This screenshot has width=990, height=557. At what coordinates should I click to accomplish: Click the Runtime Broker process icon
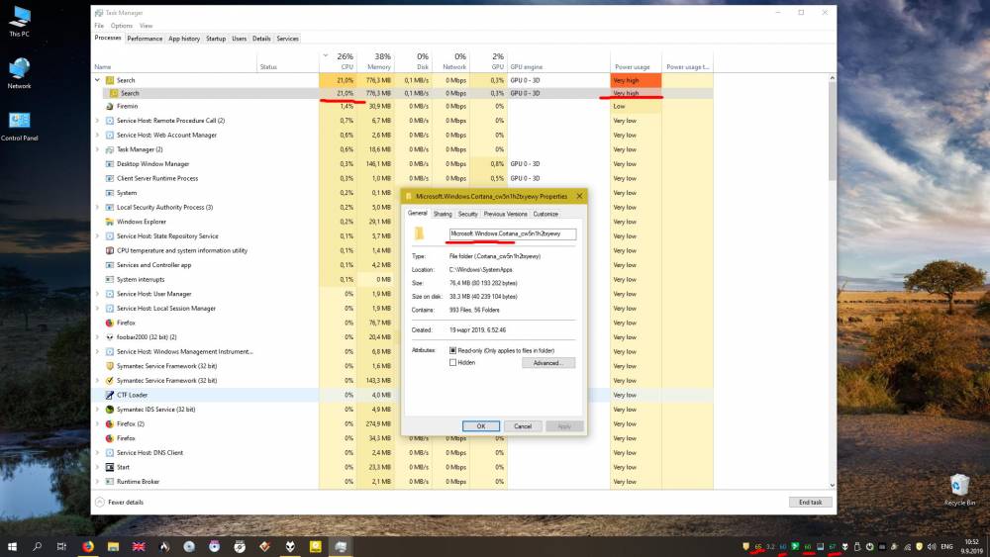click(110, 482)
